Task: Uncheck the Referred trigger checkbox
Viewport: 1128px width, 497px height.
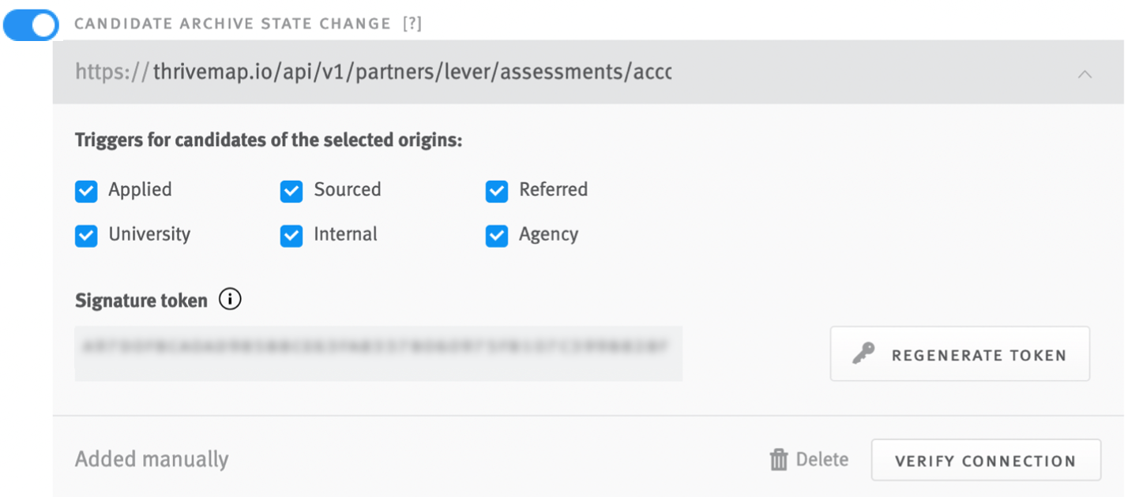Action: pyautogui.click(x=497, y=191)
